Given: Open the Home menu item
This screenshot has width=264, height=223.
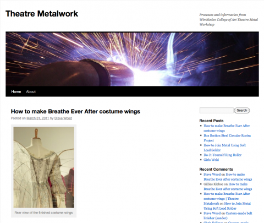Looking at the screenshot, I should pos(16,91).
